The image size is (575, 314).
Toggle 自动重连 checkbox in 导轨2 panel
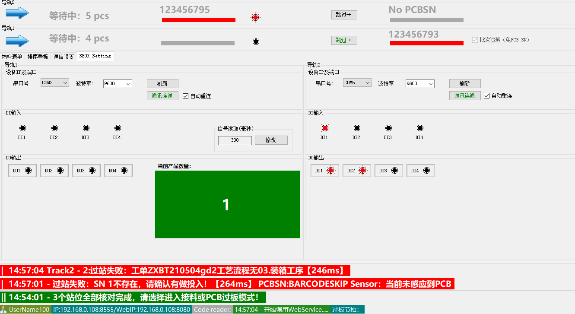click(x=487, y=96)
